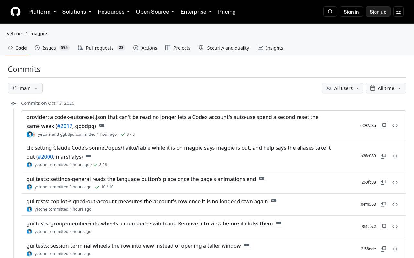Browse repository at commit 2f68ede
The height and width of the screenshot is (258, 414).
tap(395, 249)
